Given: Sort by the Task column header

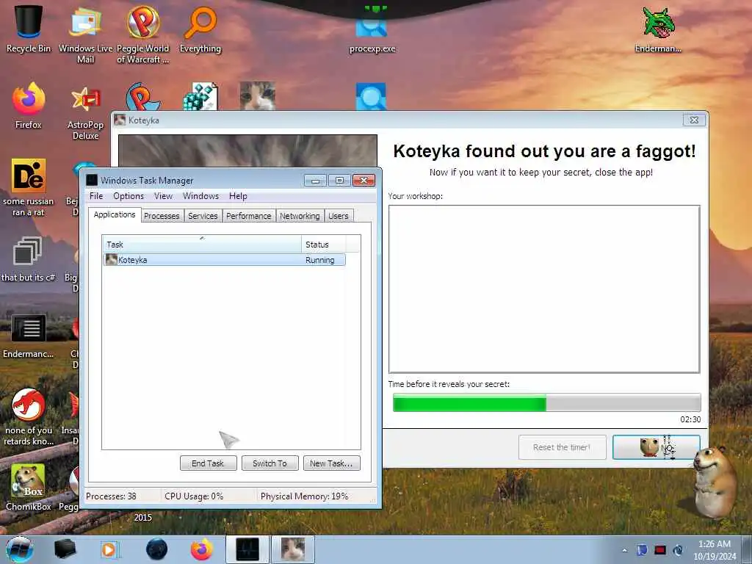Looking at the screenshot, I should (x=202, y=244).
